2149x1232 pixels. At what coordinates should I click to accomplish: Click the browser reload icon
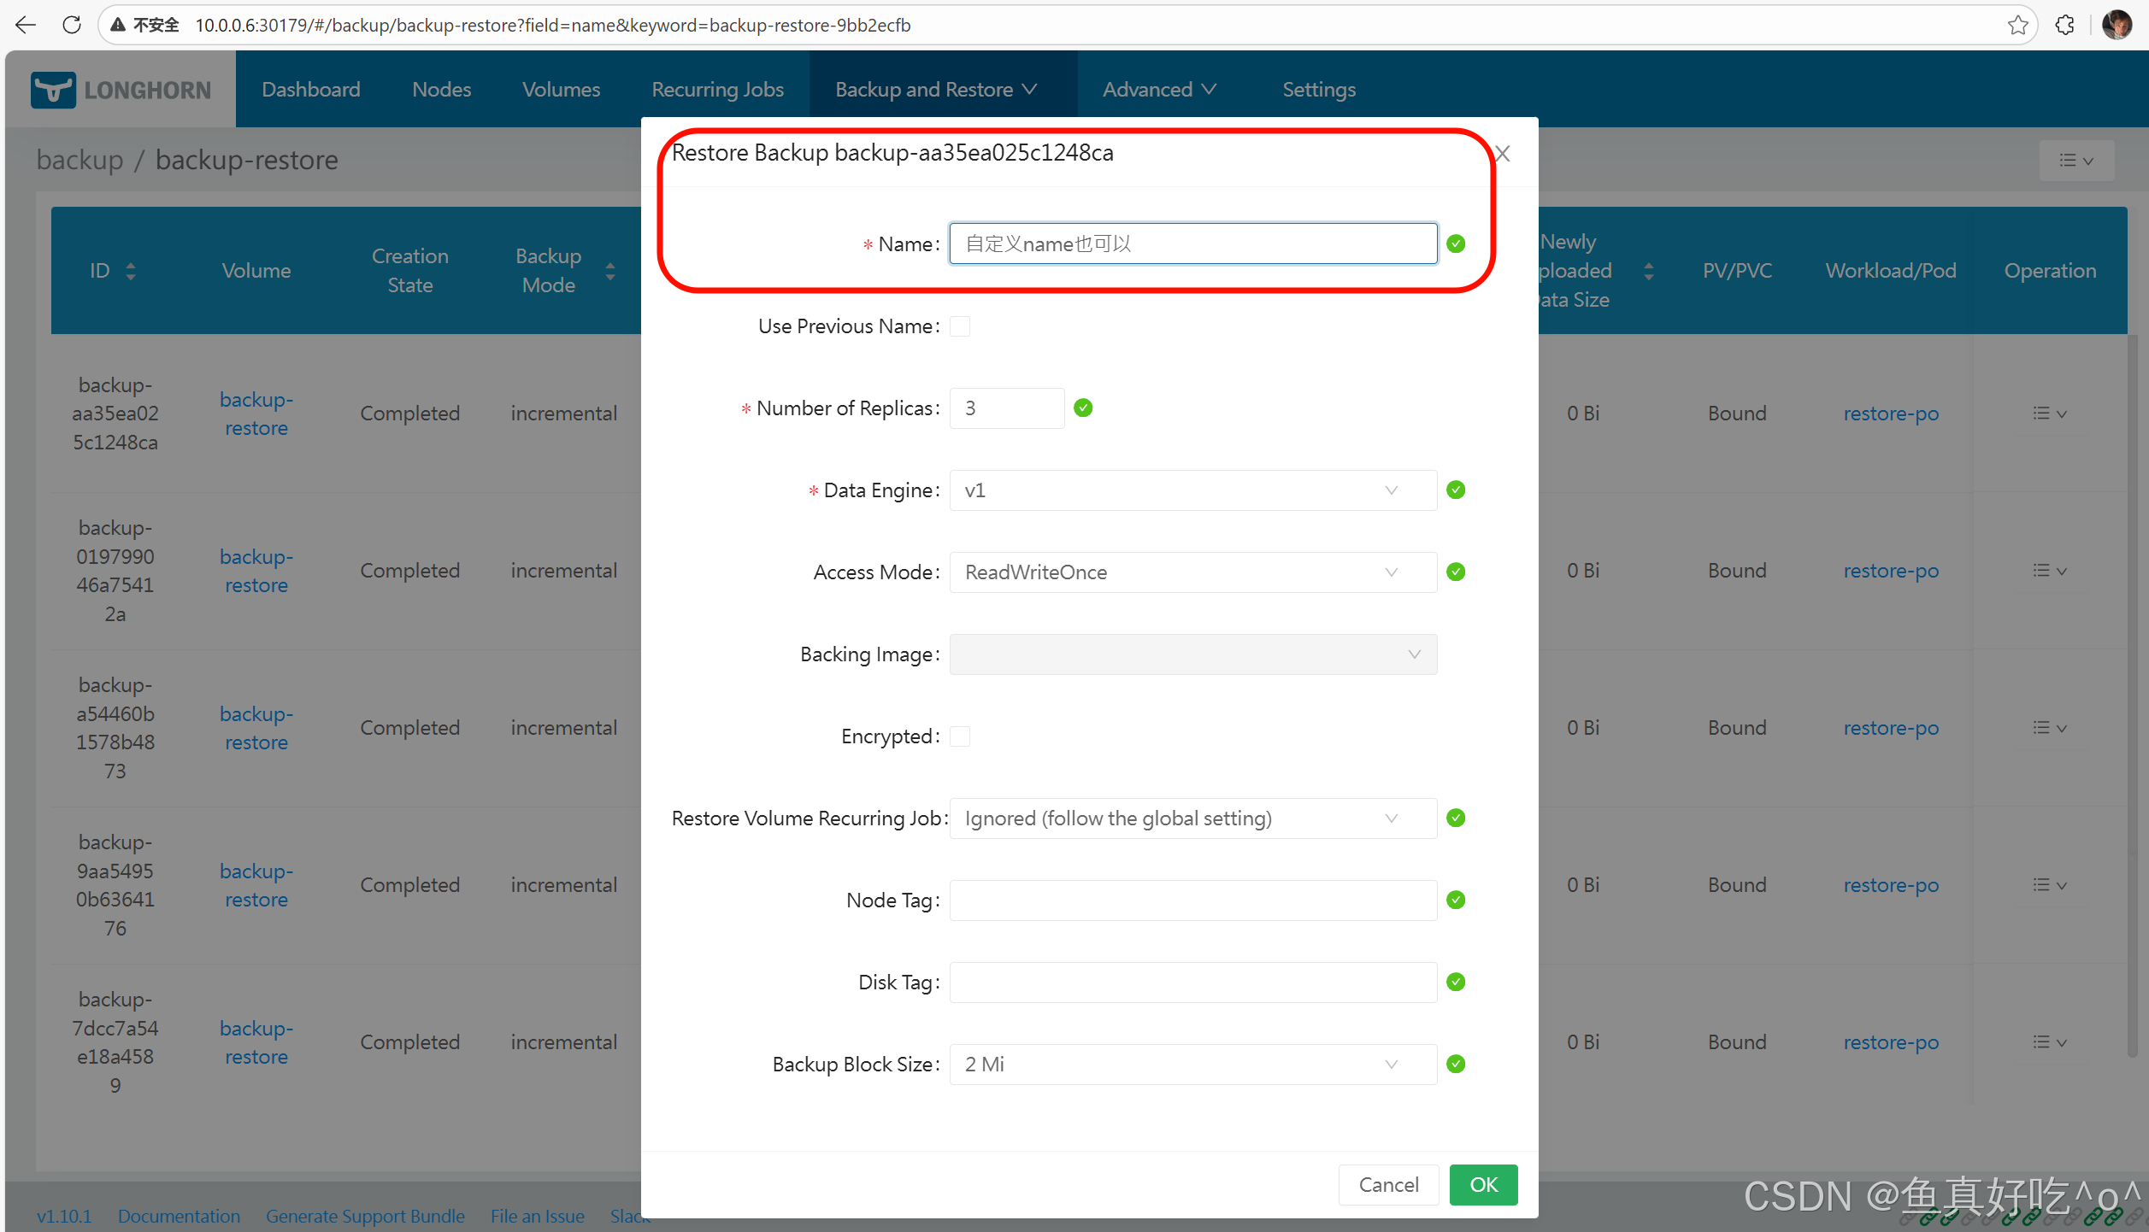72,25
